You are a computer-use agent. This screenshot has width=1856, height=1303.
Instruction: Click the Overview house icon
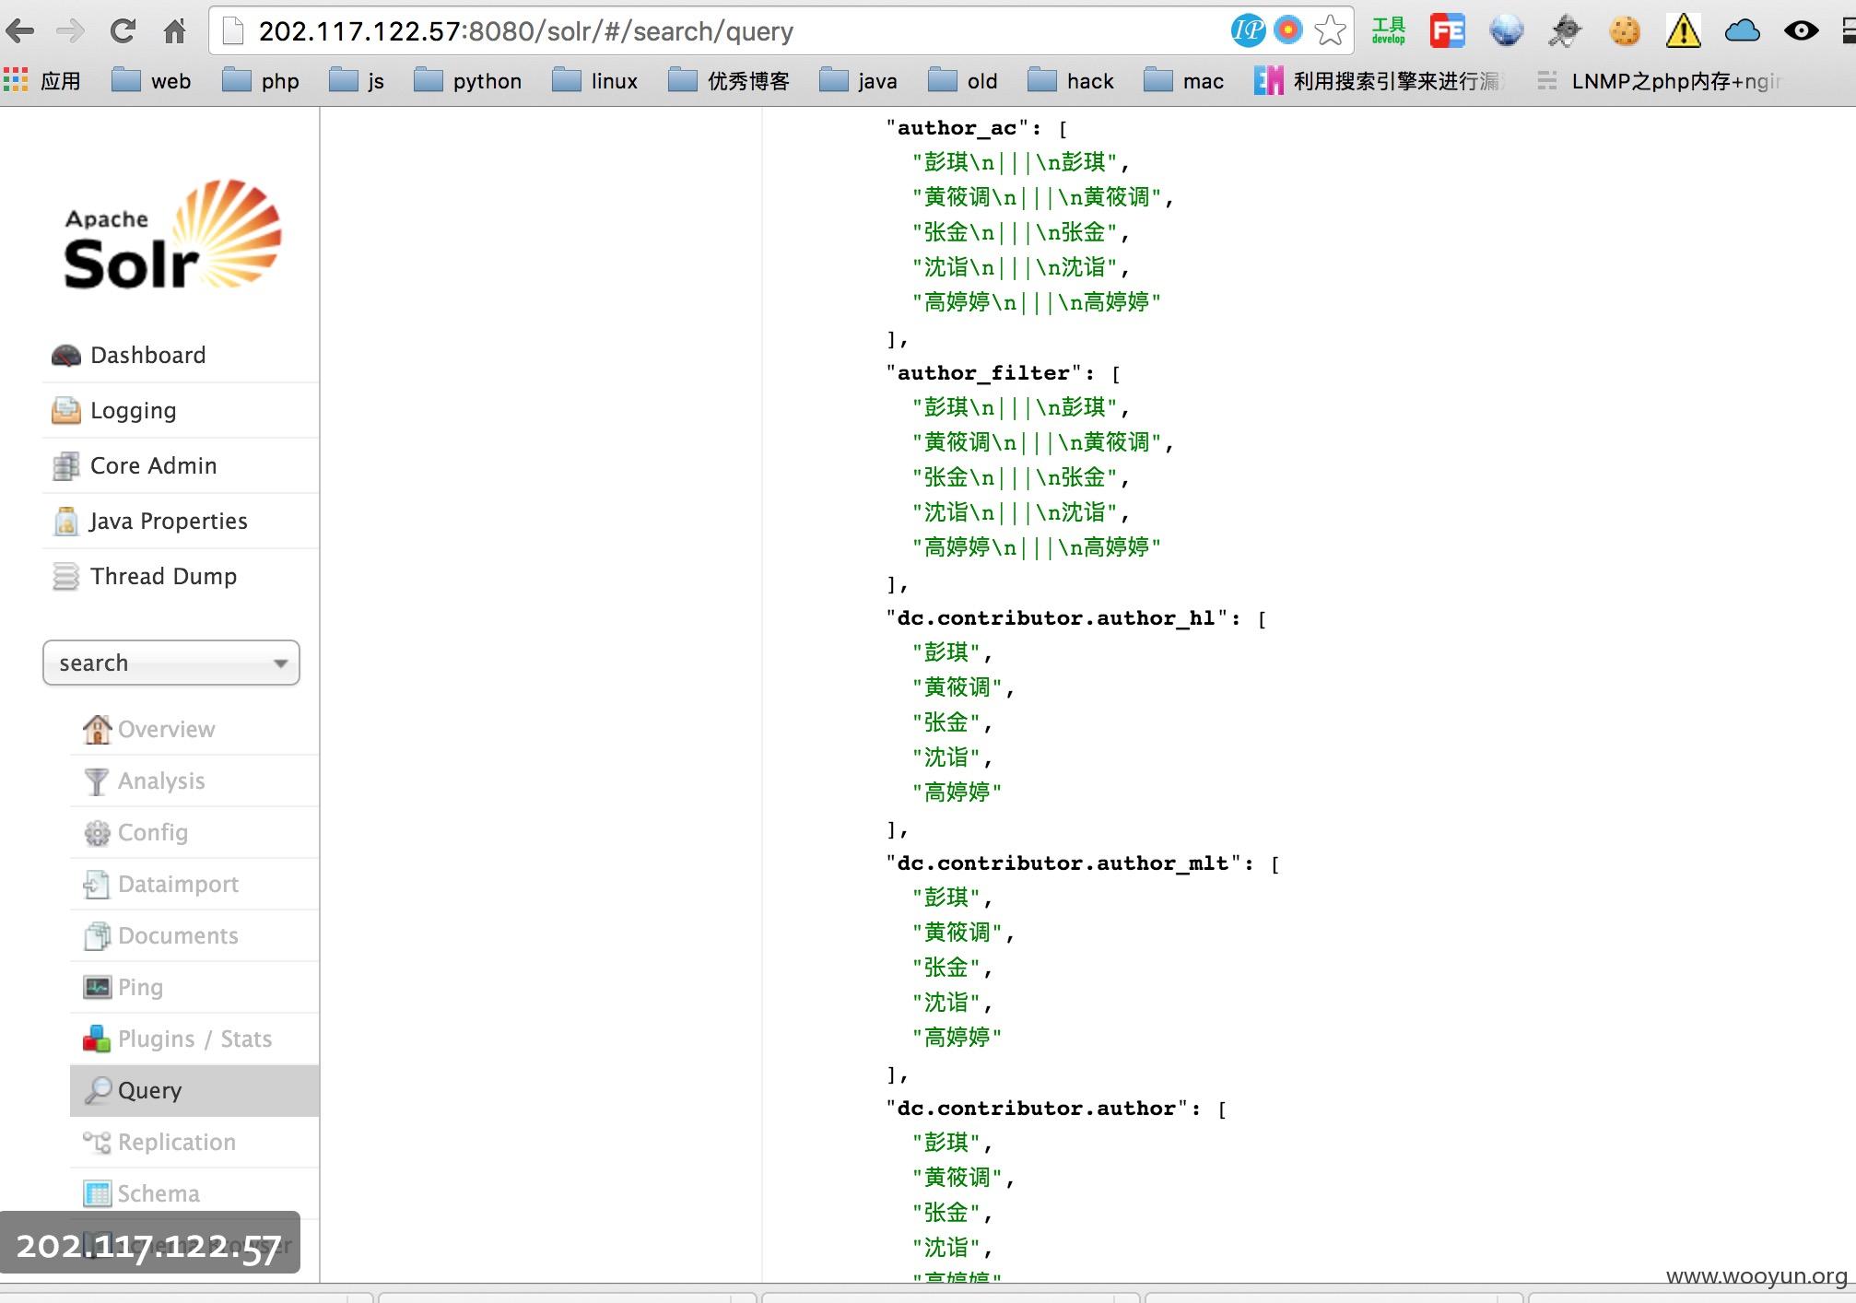[97, 729]
